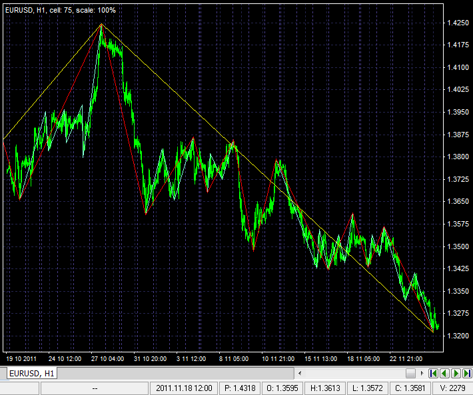Click status bar volume V: 2279
Screen dimensions: 473x395
tap(452, 388)
